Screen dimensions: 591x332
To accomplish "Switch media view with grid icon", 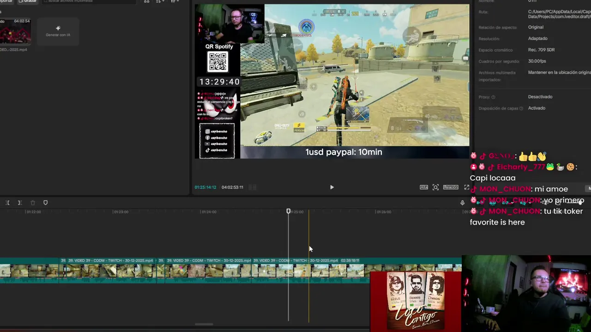I will (x=147, y=1).
